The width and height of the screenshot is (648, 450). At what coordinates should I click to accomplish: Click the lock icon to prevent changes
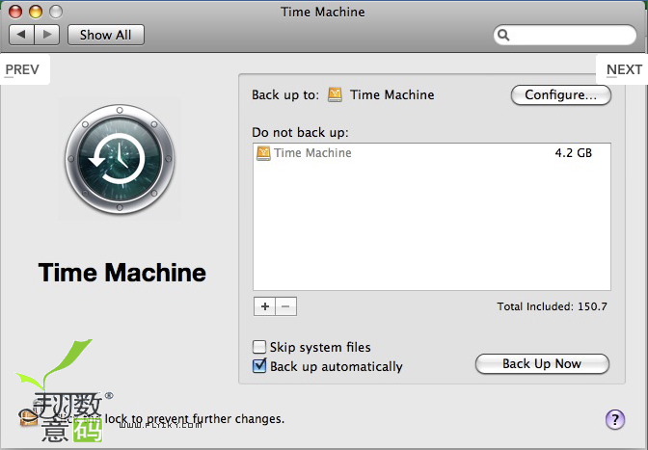click(28, 417)
